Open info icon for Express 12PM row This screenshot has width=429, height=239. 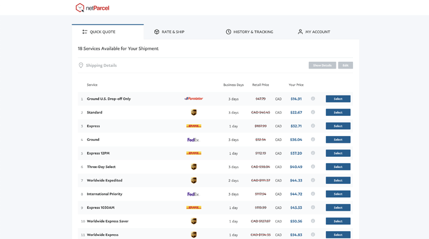[313, 153]
